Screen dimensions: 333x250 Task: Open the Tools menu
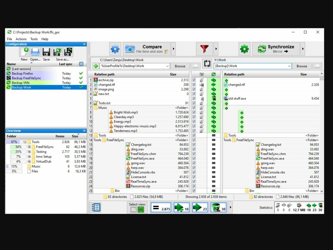click(34, 39)
